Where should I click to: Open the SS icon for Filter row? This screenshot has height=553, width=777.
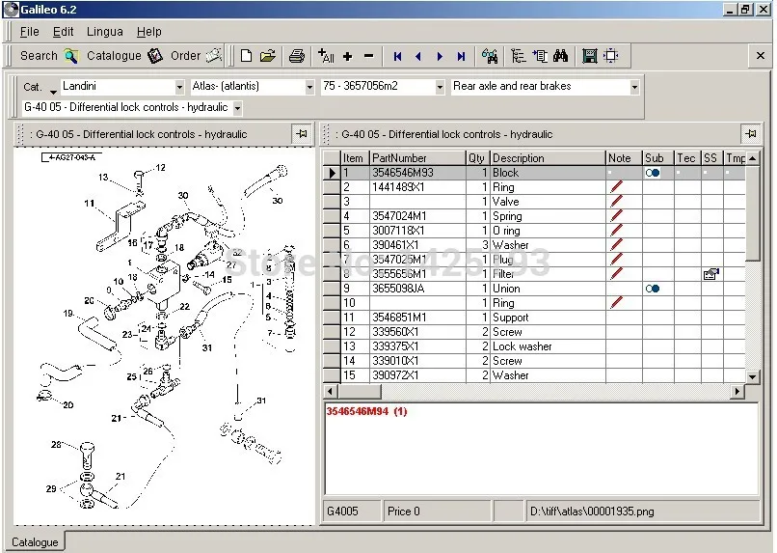(x=710, y=274)
